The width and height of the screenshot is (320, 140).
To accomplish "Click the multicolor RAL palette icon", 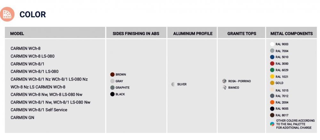I will [x=272, y=124].
